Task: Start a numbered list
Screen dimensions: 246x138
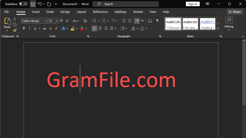Action: tap(104, 21)
